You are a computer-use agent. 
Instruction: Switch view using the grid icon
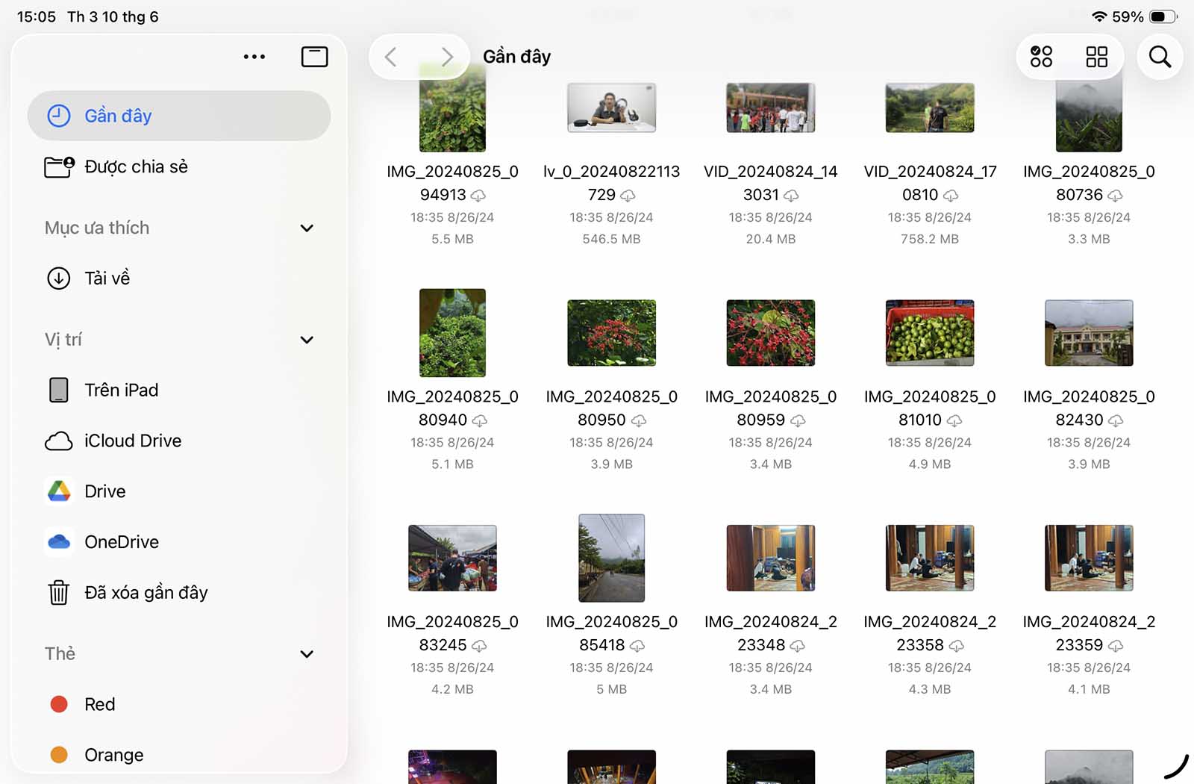(1096, 57)
